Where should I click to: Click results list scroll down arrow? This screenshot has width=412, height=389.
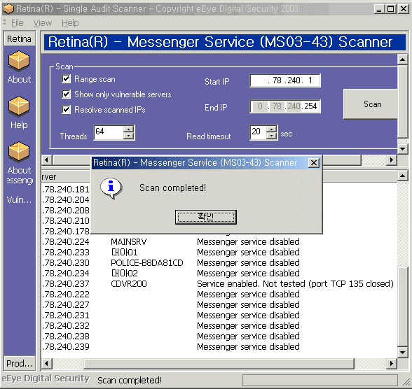click(402, 353)
